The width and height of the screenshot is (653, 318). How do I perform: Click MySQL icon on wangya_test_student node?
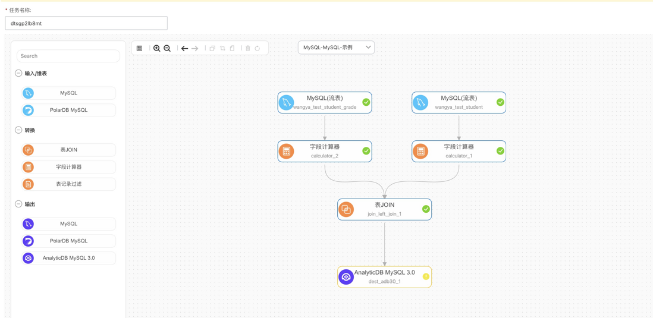click(420, 102)
